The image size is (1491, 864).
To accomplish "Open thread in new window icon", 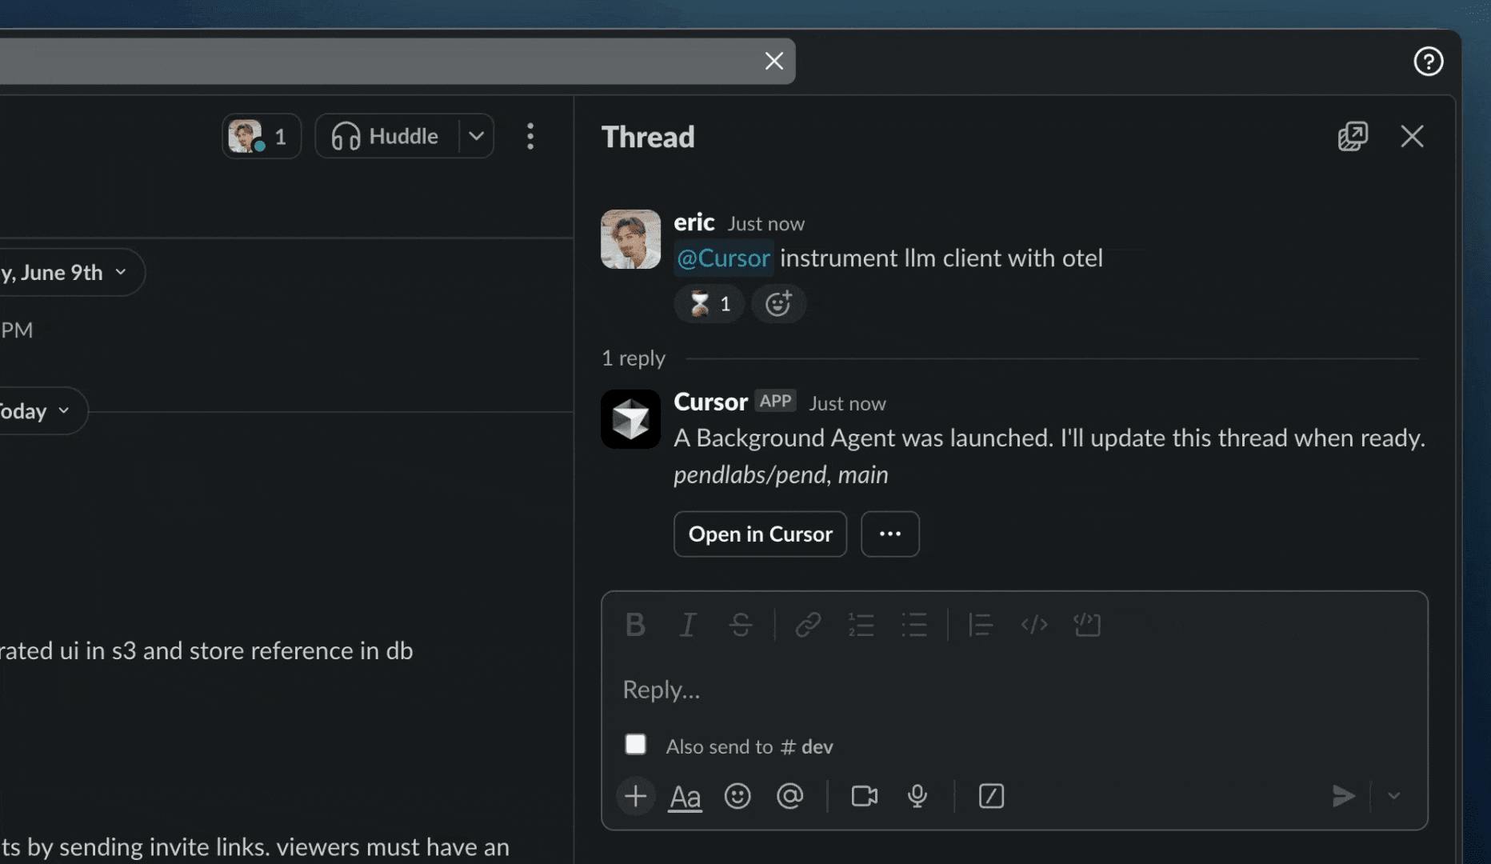I will pos(1353,136).
